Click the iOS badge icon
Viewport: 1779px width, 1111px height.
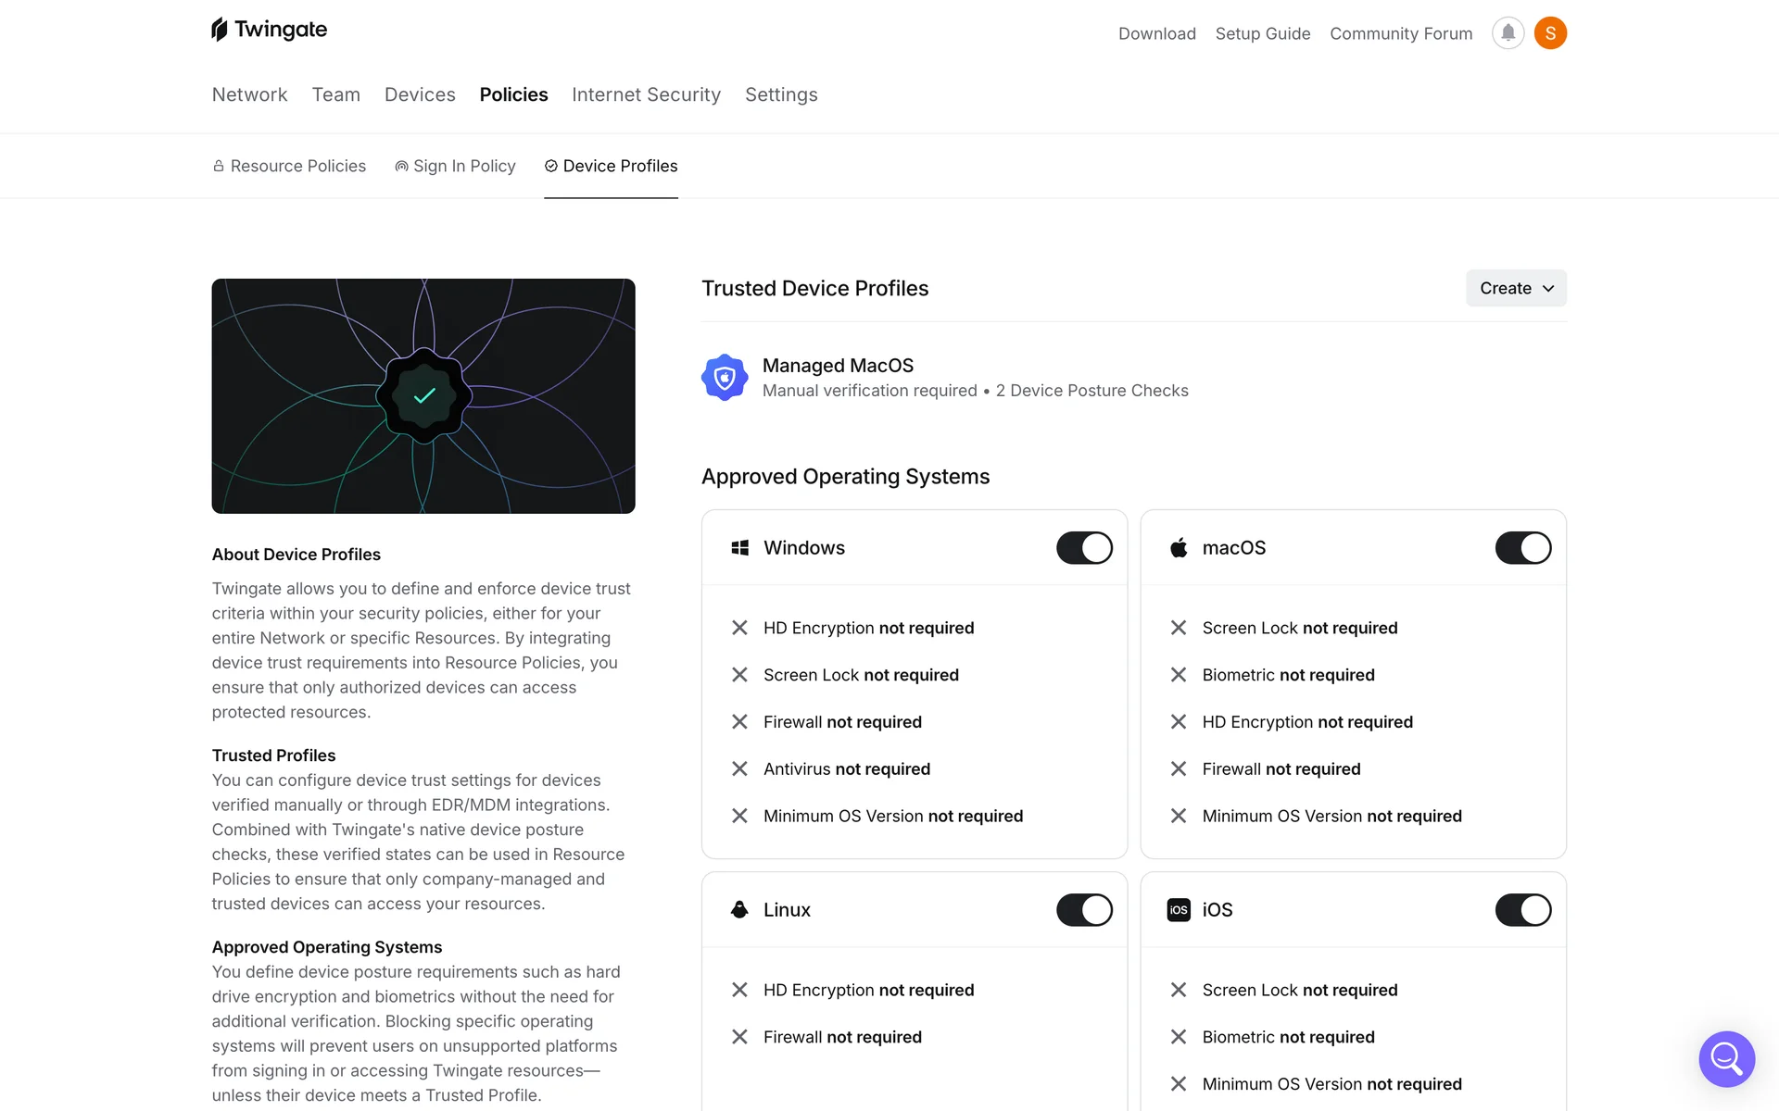(1179, 910)
